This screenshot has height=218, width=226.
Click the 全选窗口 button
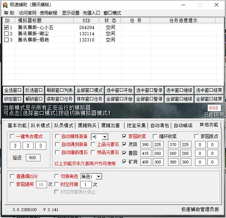tap(13, 90)
